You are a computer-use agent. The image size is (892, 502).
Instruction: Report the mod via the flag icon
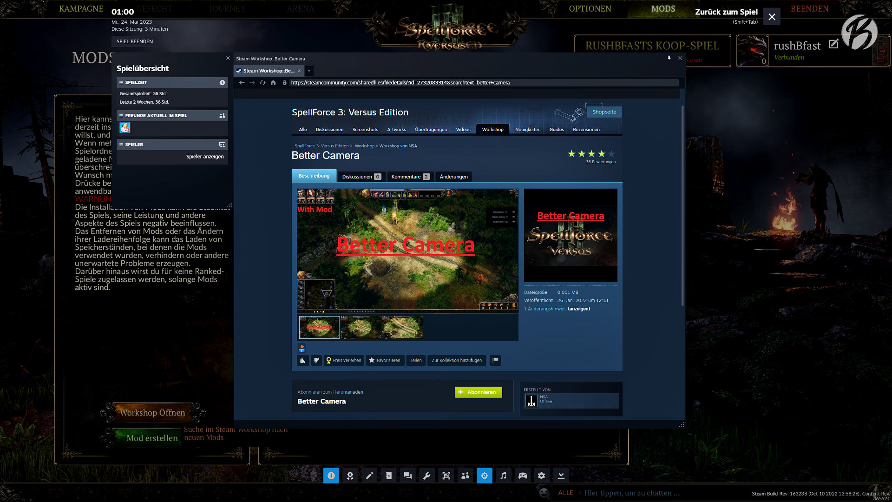495,360
